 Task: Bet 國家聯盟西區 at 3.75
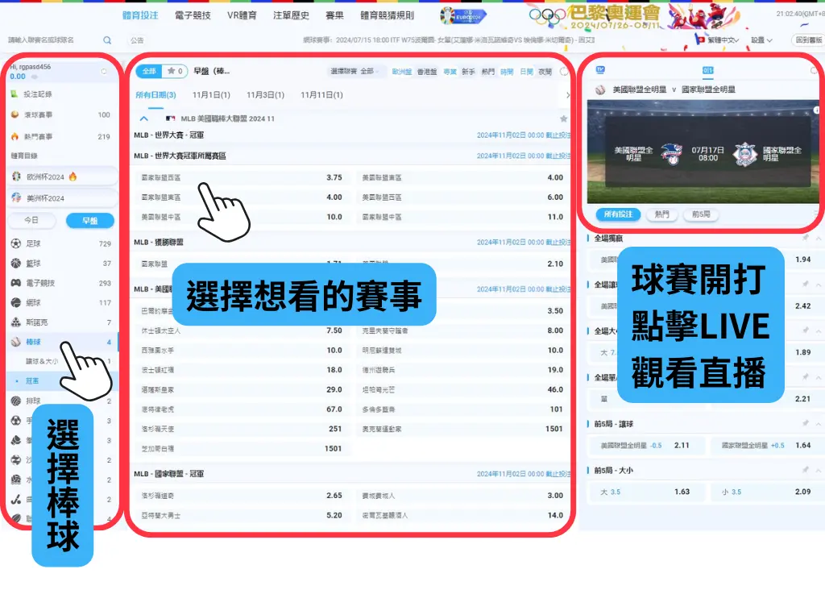242,177
